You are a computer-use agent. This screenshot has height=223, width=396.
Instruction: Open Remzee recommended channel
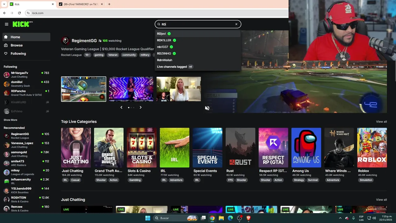pos(26,208)
